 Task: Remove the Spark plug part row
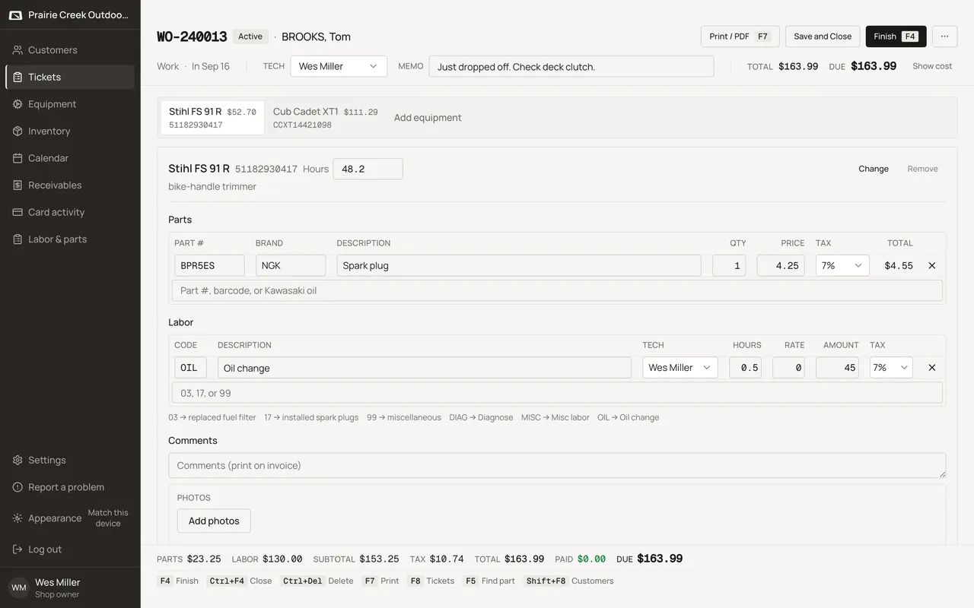(x=932, y=266)
